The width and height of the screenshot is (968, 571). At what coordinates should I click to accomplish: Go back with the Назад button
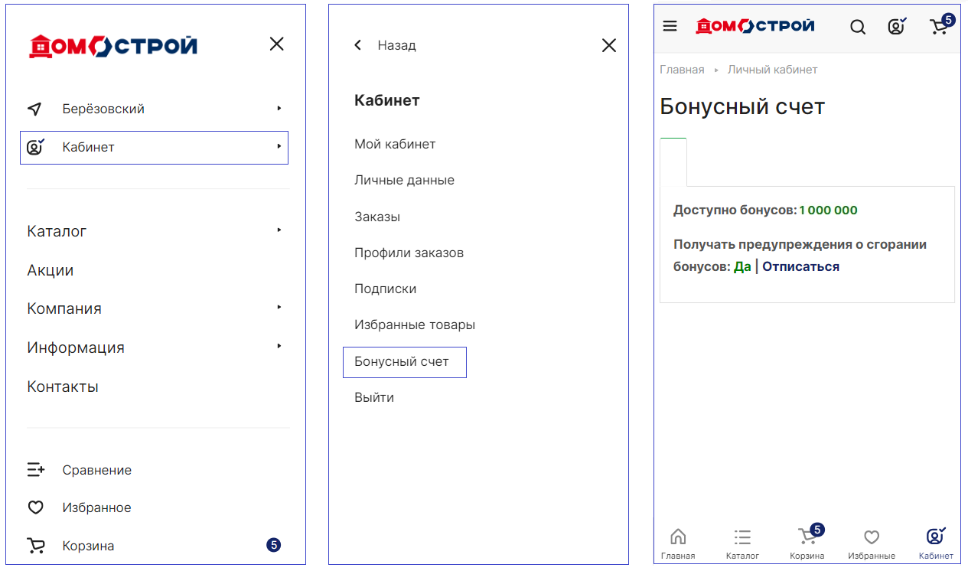coord(386,45)
